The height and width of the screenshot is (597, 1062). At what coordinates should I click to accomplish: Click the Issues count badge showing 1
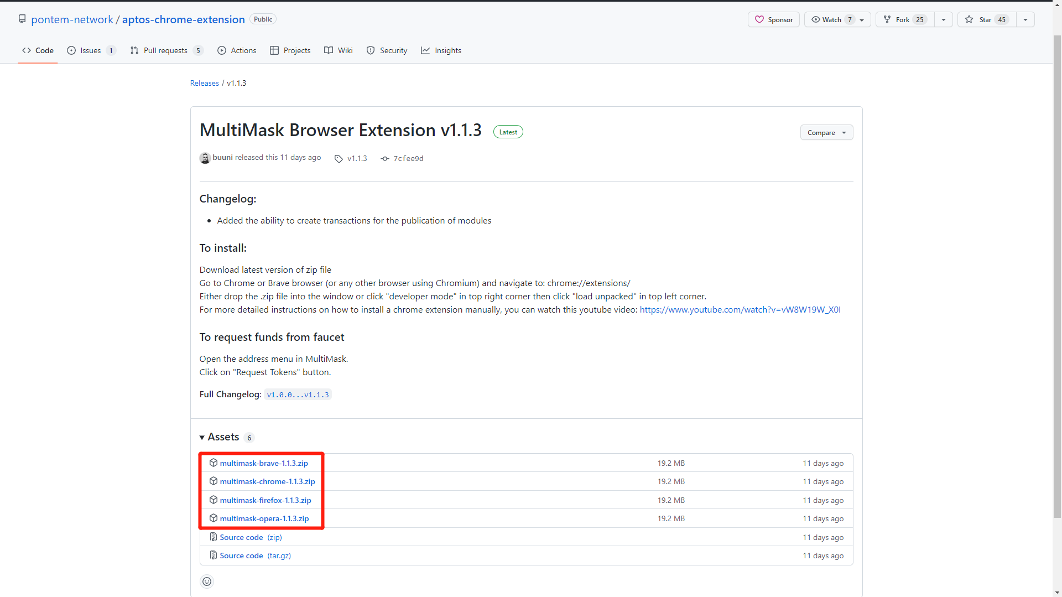click(111, 50)
